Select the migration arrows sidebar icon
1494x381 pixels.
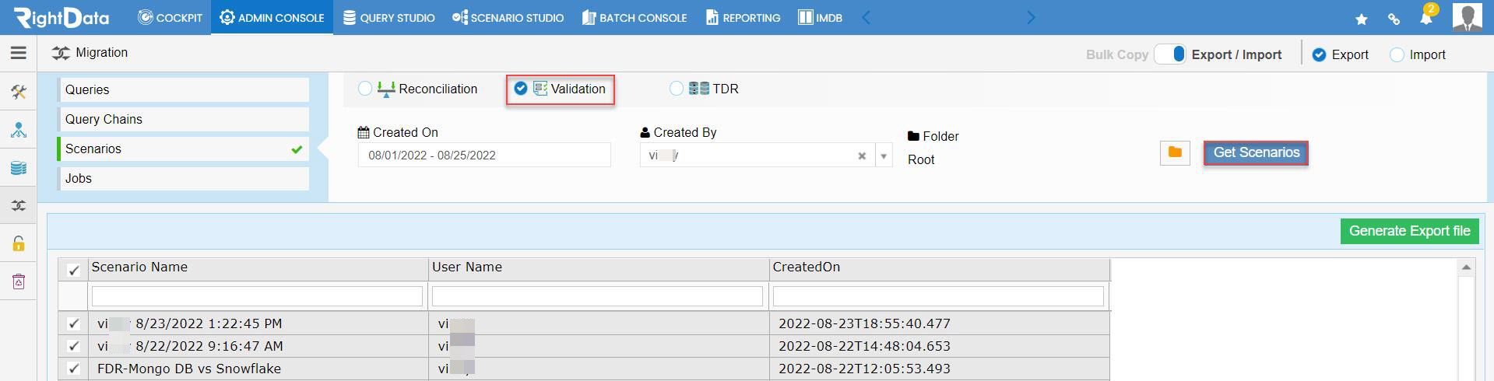coord(19,205)
